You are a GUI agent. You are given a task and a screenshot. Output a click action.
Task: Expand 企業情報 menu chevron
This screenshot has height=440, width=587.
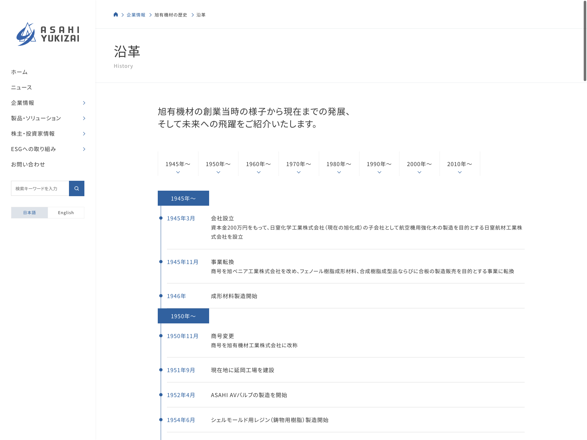coord(84,103)
